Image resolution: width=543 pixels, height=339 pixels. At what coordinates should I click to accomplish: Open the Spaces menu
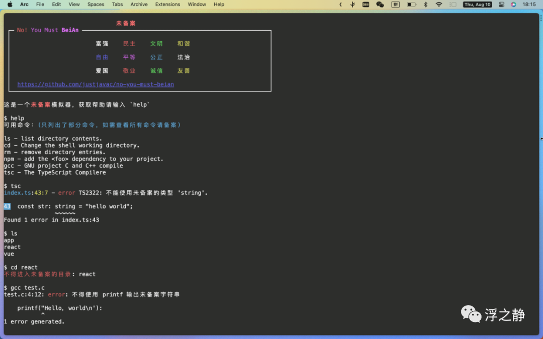tap(96, 5)
